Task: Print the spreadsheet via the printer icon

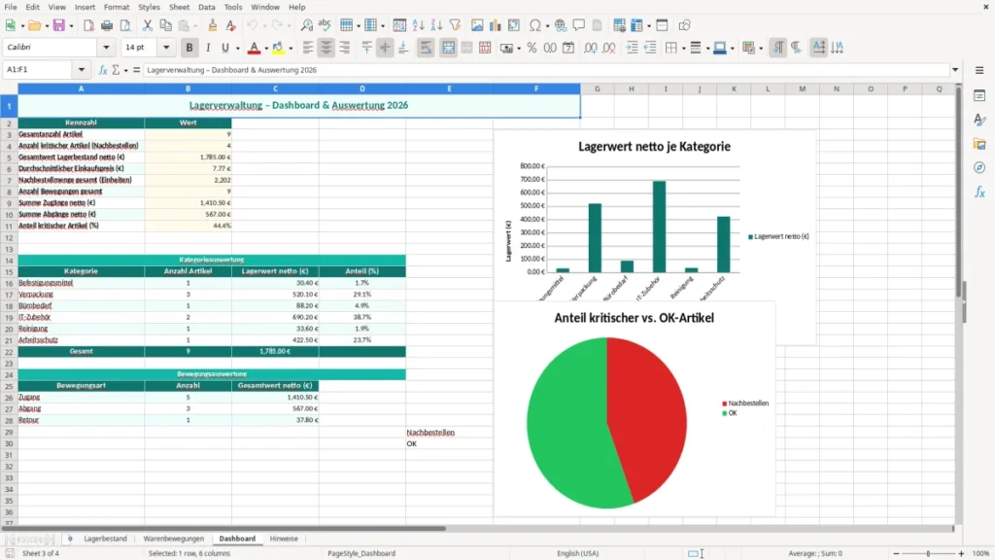Action: tap(107, 25)
